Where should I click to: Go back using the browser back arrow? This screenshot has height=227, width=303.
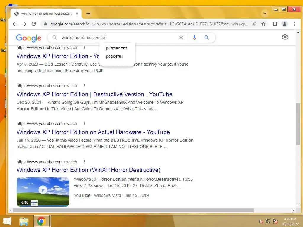point(15,24)
